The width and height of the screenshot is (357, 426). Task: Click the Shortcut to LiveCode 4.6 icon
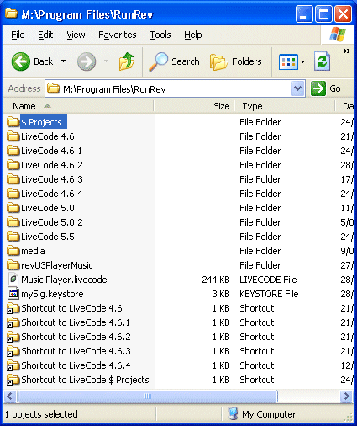click(x=13, y=308)
